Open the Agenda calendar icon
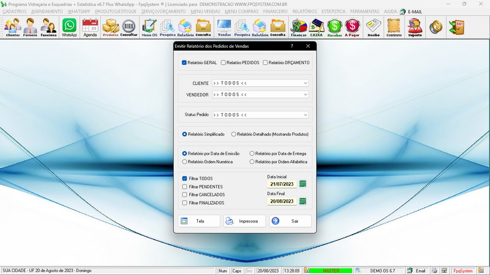This screenshot has width=490, height=275. (90, 28)
